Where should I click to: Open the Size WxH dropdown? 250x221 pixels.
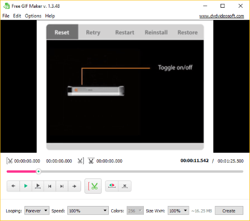(178, 210)
